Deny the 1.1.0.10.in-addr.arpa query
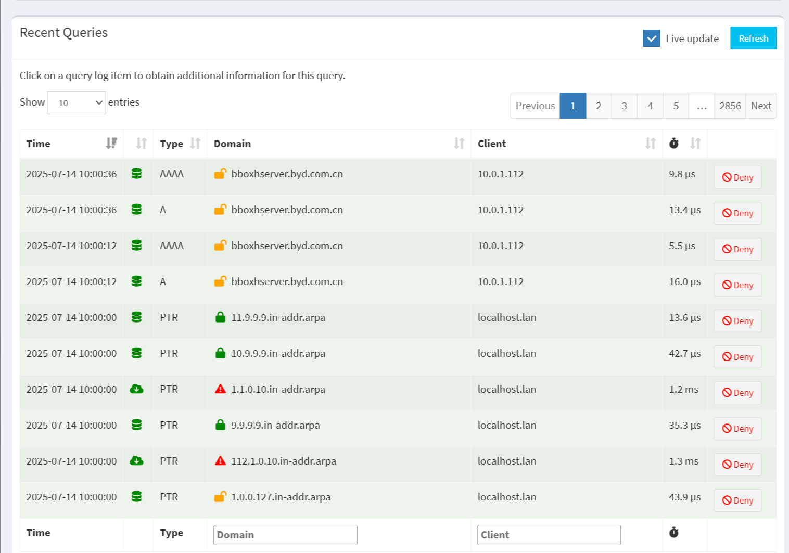This screenshot has height=553, width=789. (x=737, y=393)
